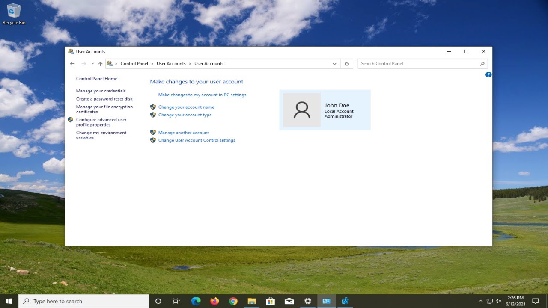Expand the chevron after Control Panel breadcrumb
The height and width of the screenshot is (308, 548).
pos(152,64)
